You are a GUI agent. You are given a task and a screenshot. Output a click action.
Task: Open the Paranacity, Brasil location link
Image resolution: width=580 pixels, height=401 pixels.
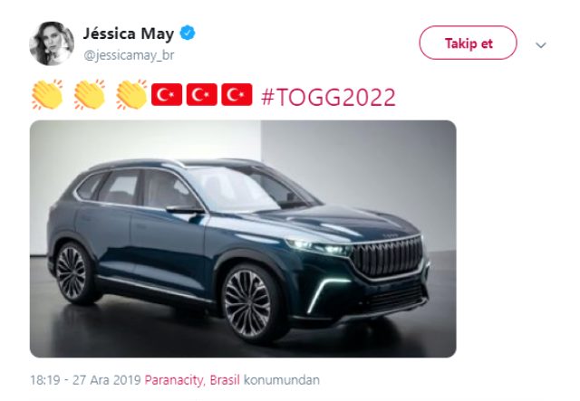pos(192,380)
